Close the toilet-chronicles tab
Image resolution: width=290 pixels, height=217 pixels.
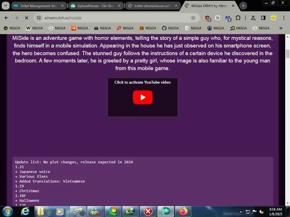coord(176,6)
